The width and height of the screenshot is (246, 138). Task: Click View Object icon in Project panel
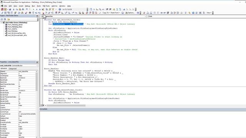5,20
